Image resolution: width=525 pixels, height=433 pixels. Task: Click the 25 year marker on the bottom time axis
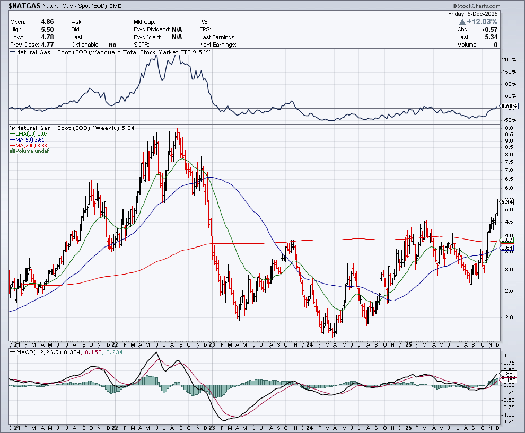tap(408, 428)
